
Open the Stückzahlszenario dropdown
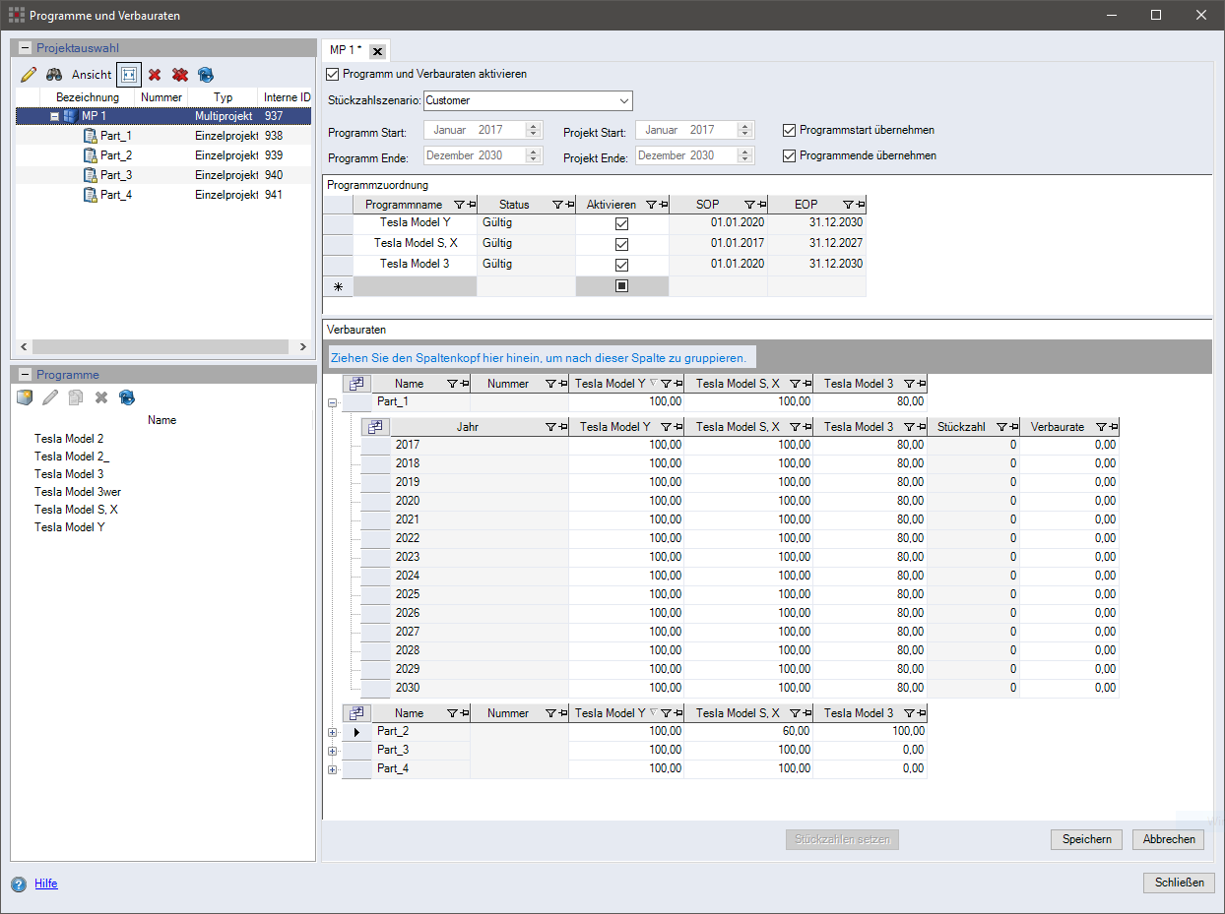coord(624,100)
